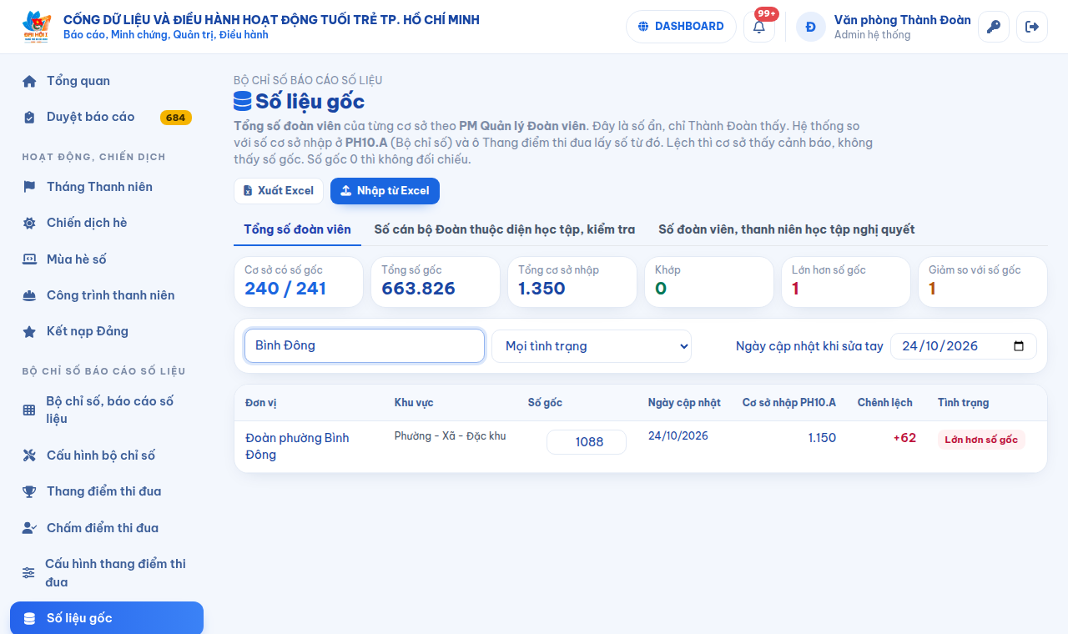Click the clipboard icon beside Duyệt báo cáo
The height and width of the screenshot is (634, 1068).
coord(29,118)
